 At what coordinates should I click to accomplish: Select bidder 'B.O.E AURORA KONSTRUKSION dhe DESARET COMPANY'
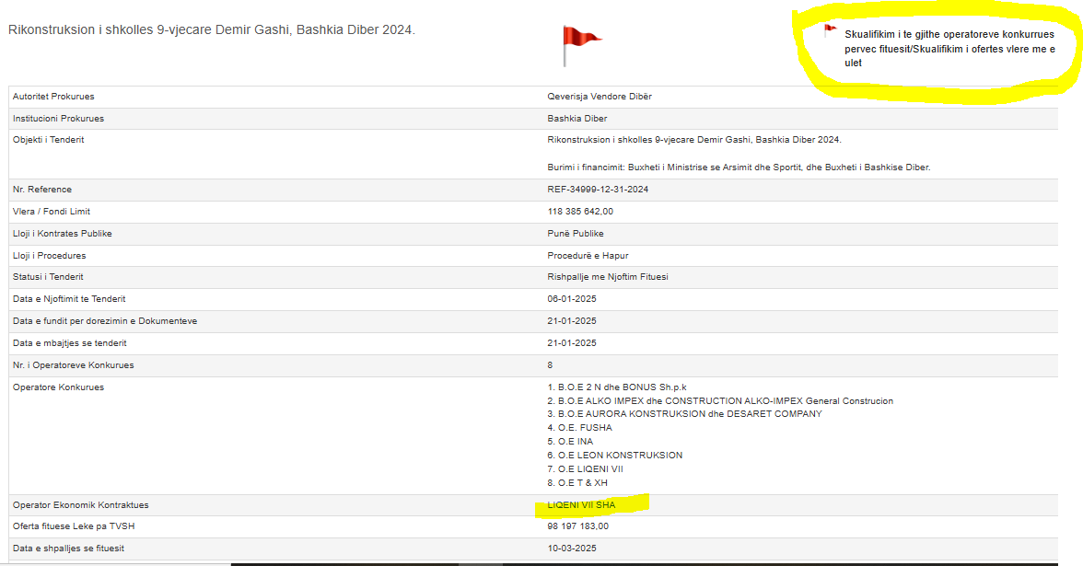pyautogui.click(x=684, y=414)
